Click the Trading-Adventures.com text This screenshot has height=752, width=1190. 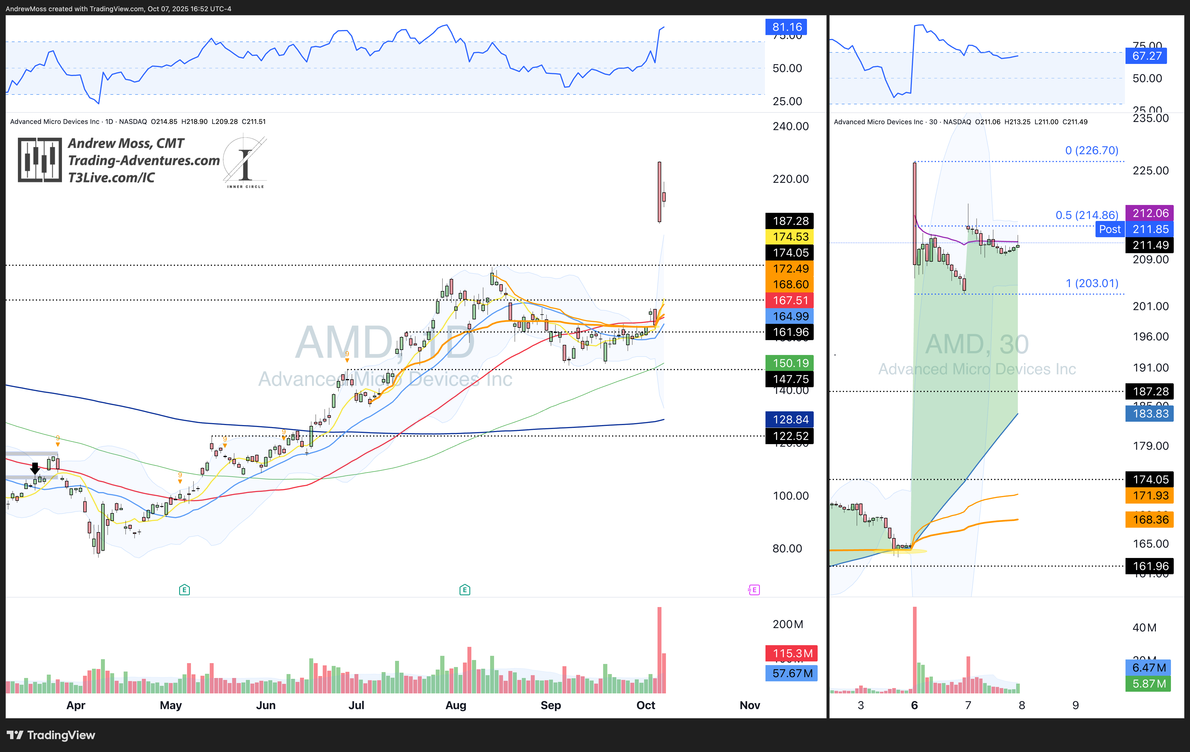coord(143,161)
